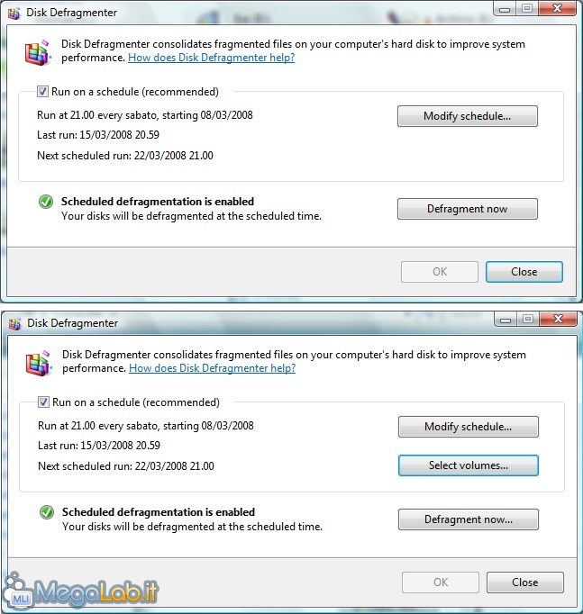
Task: Open 'How does Disk Defragmenter help?' link in bottom window
Action: [212, 368]
